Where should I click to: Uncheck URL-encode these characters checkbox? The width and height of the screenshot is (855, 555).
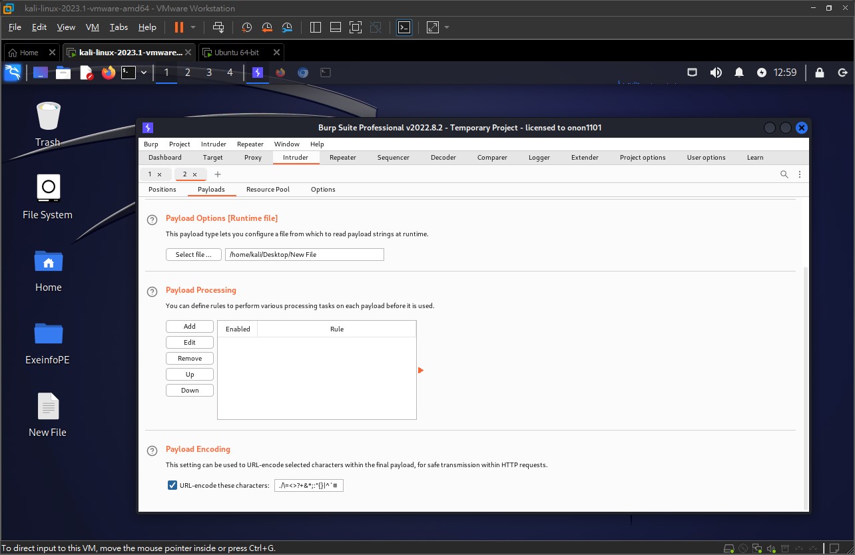tap(172, 486)
